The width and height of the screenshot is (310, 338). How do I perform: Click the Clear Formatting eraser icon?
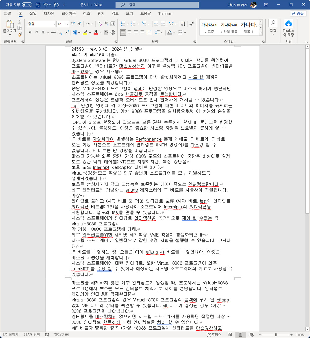tap(100, 24)
